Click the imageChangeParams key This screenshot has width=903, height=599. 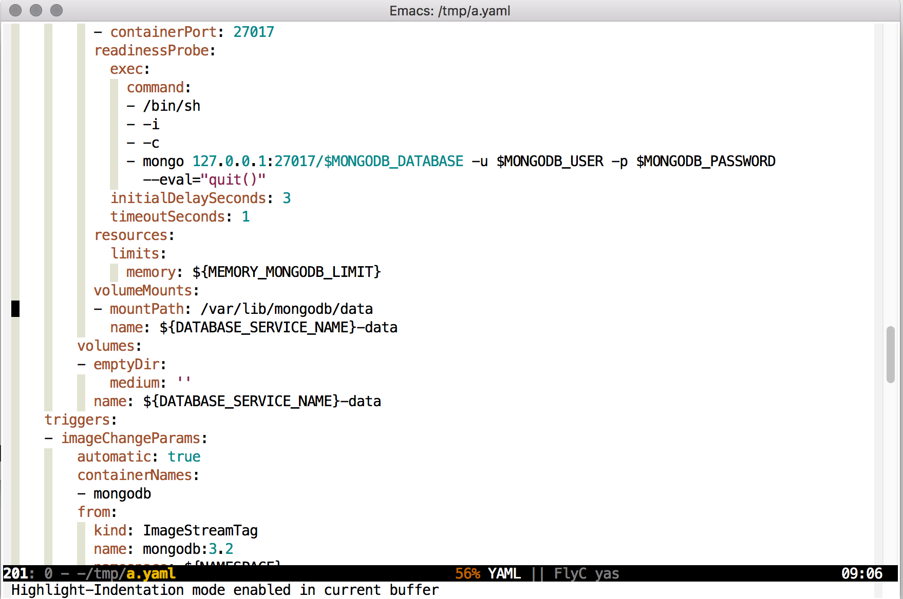[130, 438]
